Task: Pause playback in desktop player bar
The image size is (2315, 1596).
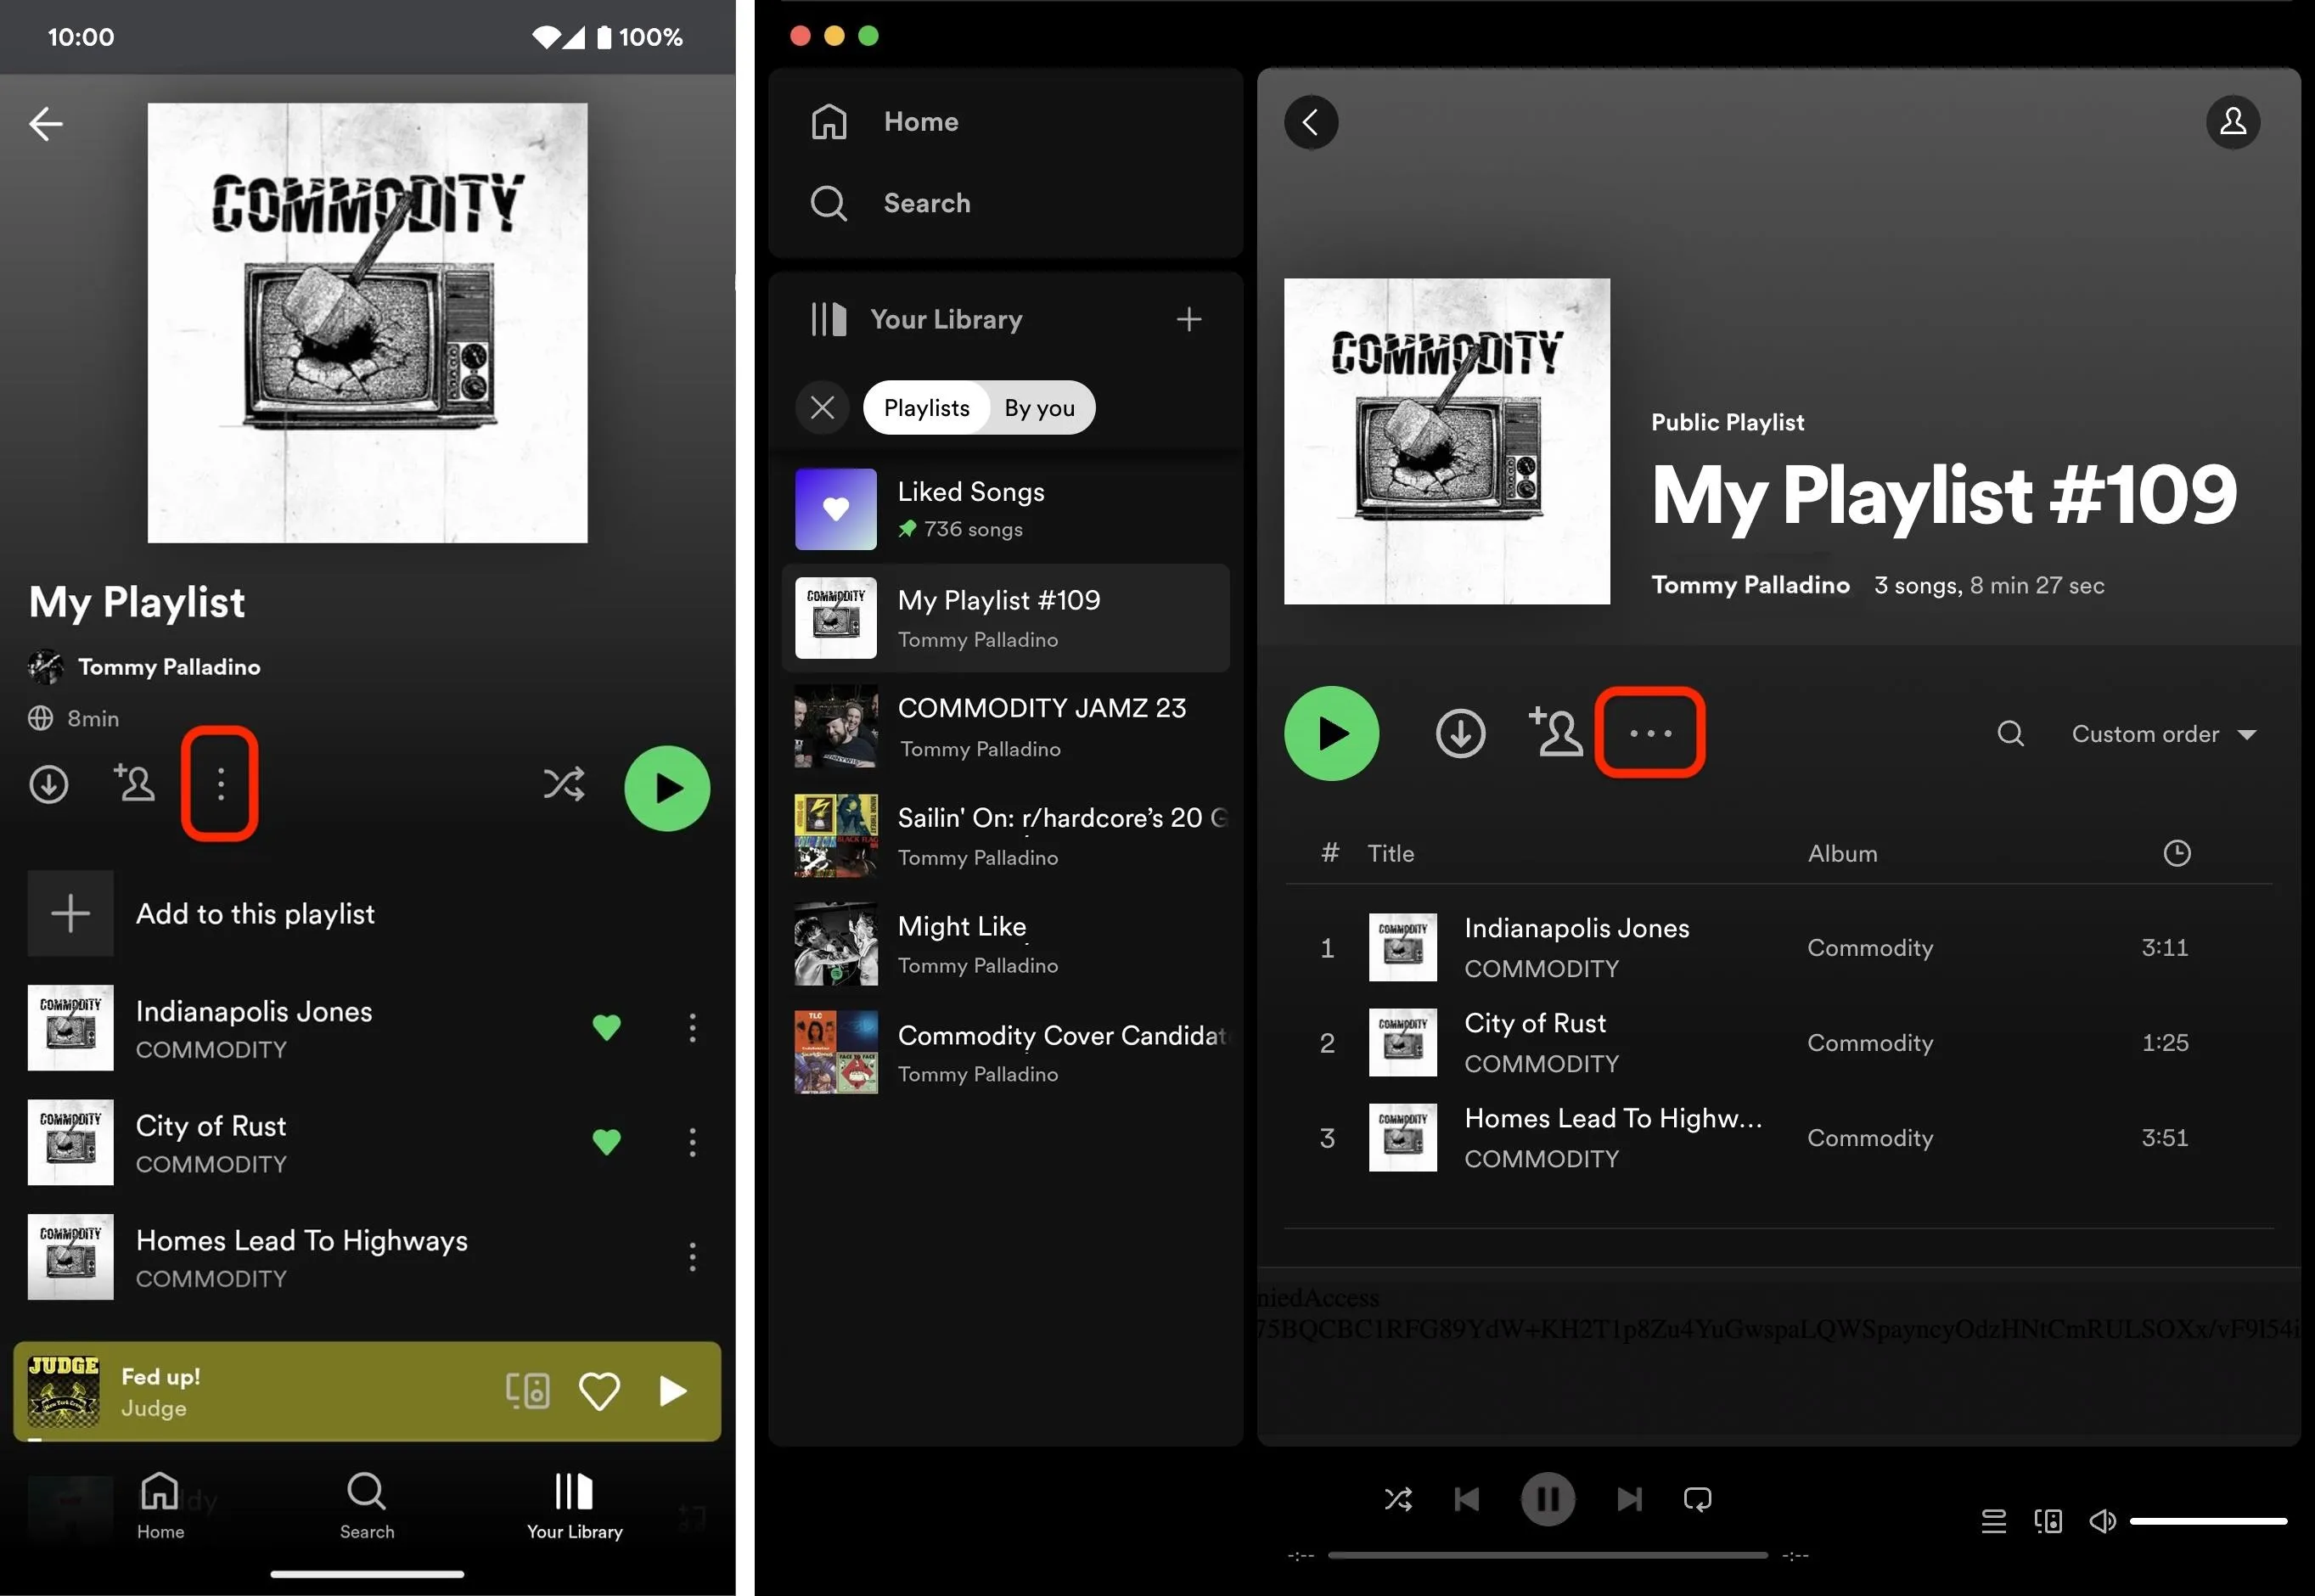Action: [x=1548, y=1499]
